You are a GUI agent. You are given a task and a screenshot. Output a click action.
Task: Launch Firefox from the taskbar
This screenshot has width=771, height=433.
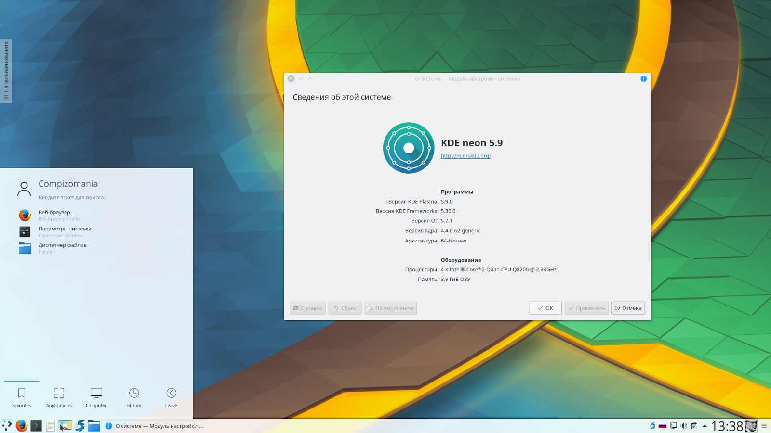pos(21,425)
